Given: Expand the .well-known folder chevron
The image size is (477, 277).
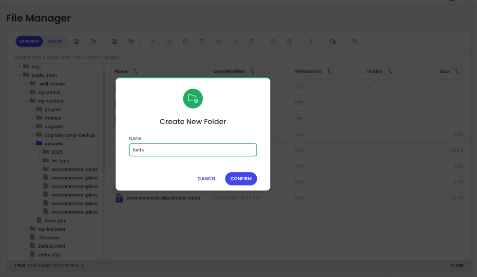Looking at the screenshot, I should [27, 84].
